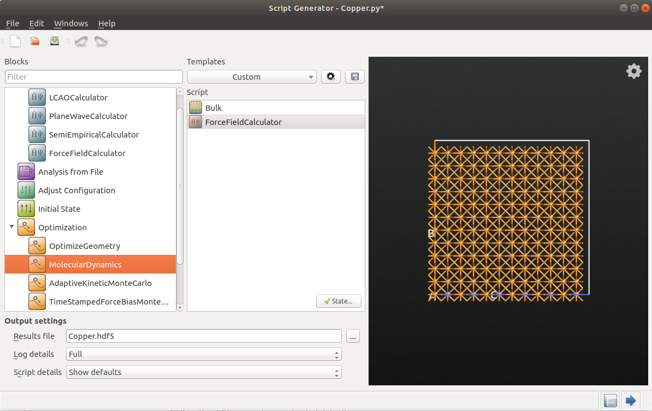Image resolution: width=652 pixels, height=411 pixels.
Task: Click the MolecularDynamics block icon
Action: click(x=37, y=264)
